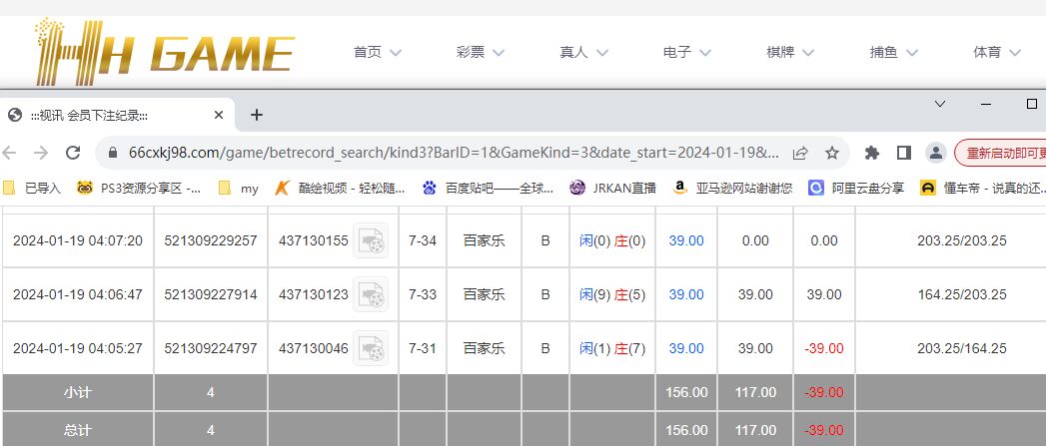
Task: Toggle the side panel icon
Action: tap(904, 153)
